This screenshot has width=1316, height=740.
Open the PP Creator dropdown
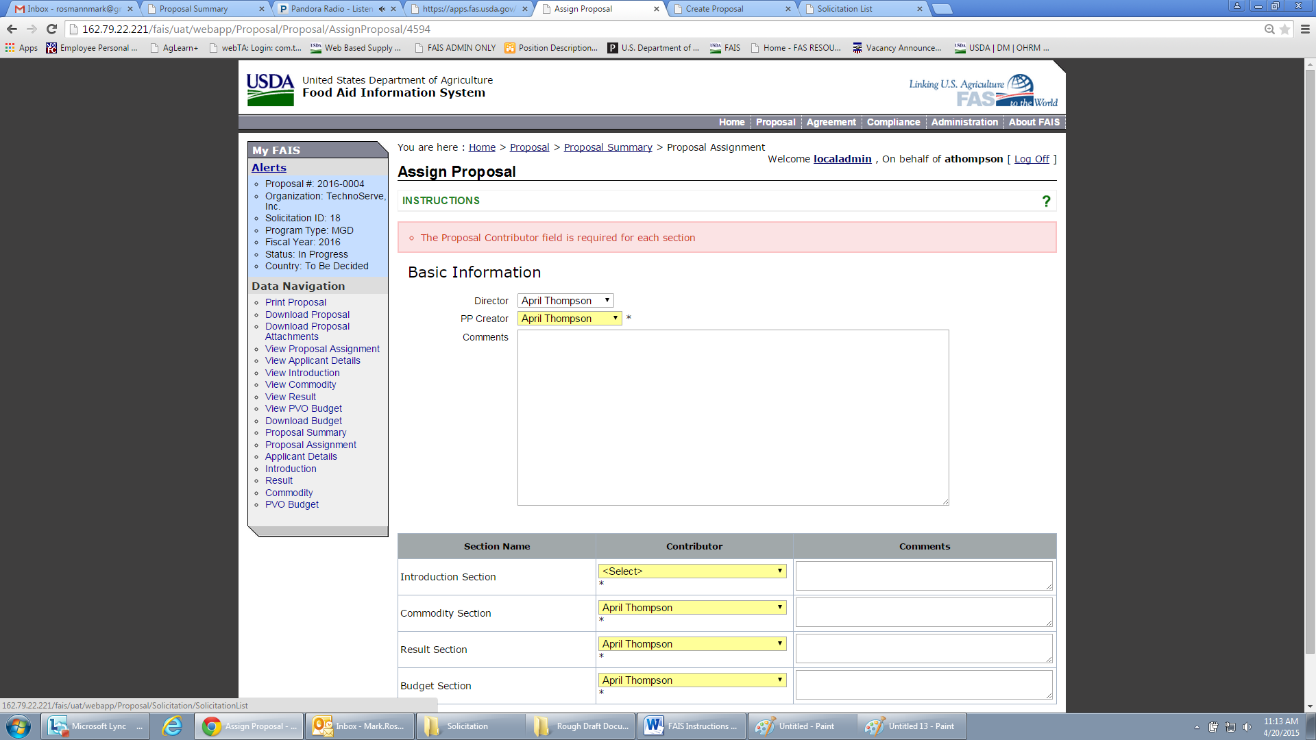[x=569, y=319]
